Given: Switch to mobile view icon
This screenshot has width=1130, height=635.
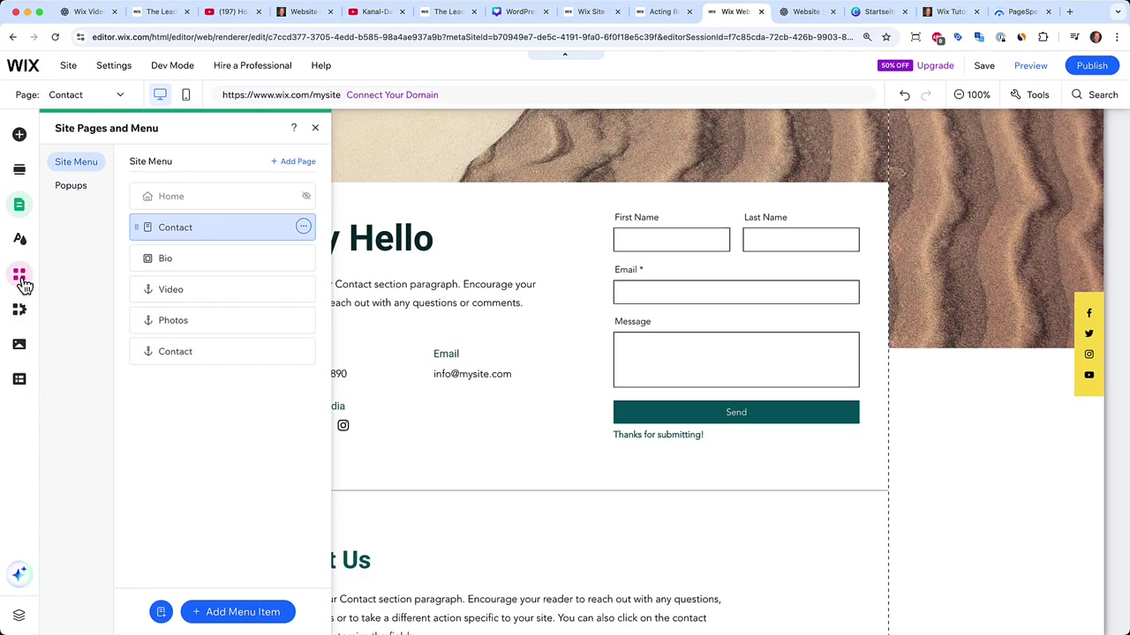Looking at the screenshot, I should [185, 94].
